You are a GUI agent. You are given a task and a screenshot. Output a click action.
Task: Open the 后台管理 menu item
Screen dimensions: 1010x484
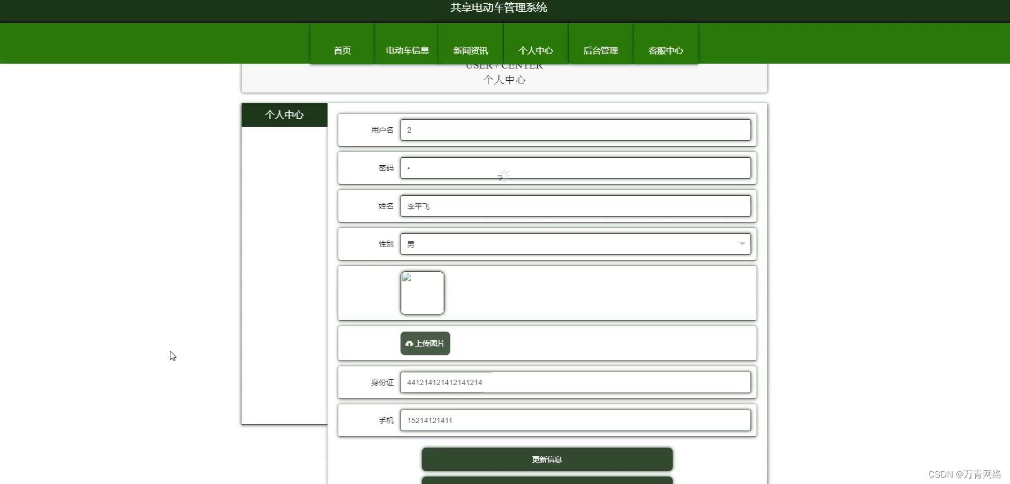[600, 50]
